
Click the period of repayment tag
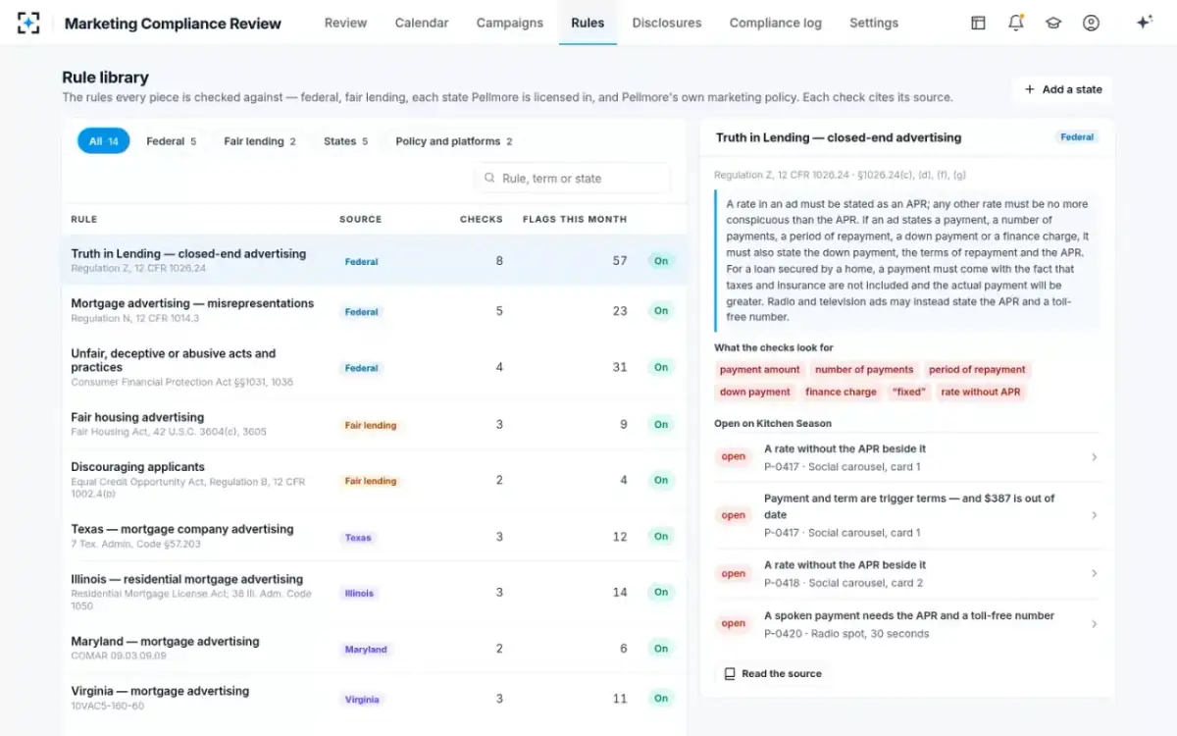(x=977, y=370)
